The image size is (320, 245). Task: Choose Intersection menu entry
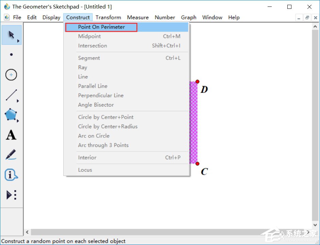point(127,46)
